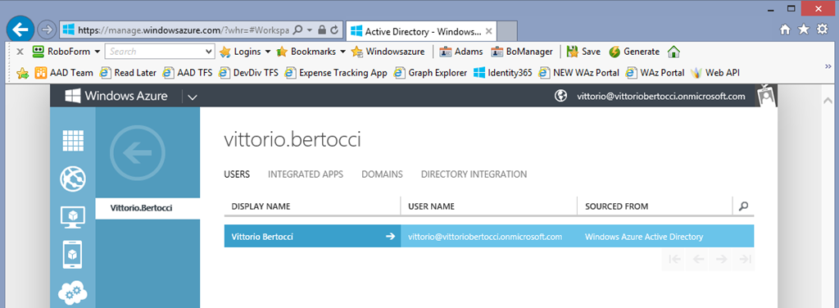Open the Identity365 favorite

coord(503,73)
